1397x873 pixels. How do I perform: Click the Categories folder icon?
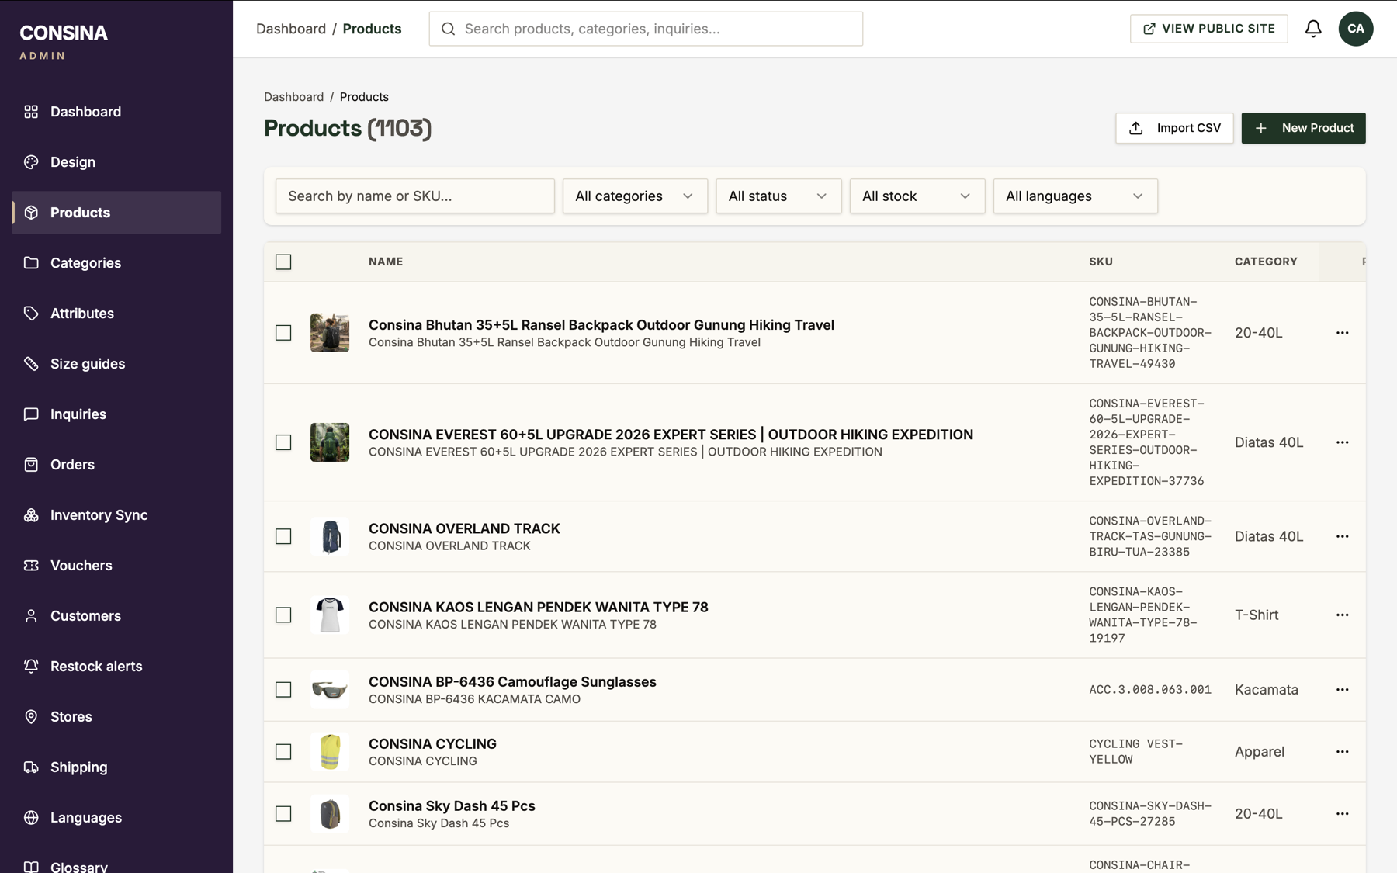[x=31, y=263]
